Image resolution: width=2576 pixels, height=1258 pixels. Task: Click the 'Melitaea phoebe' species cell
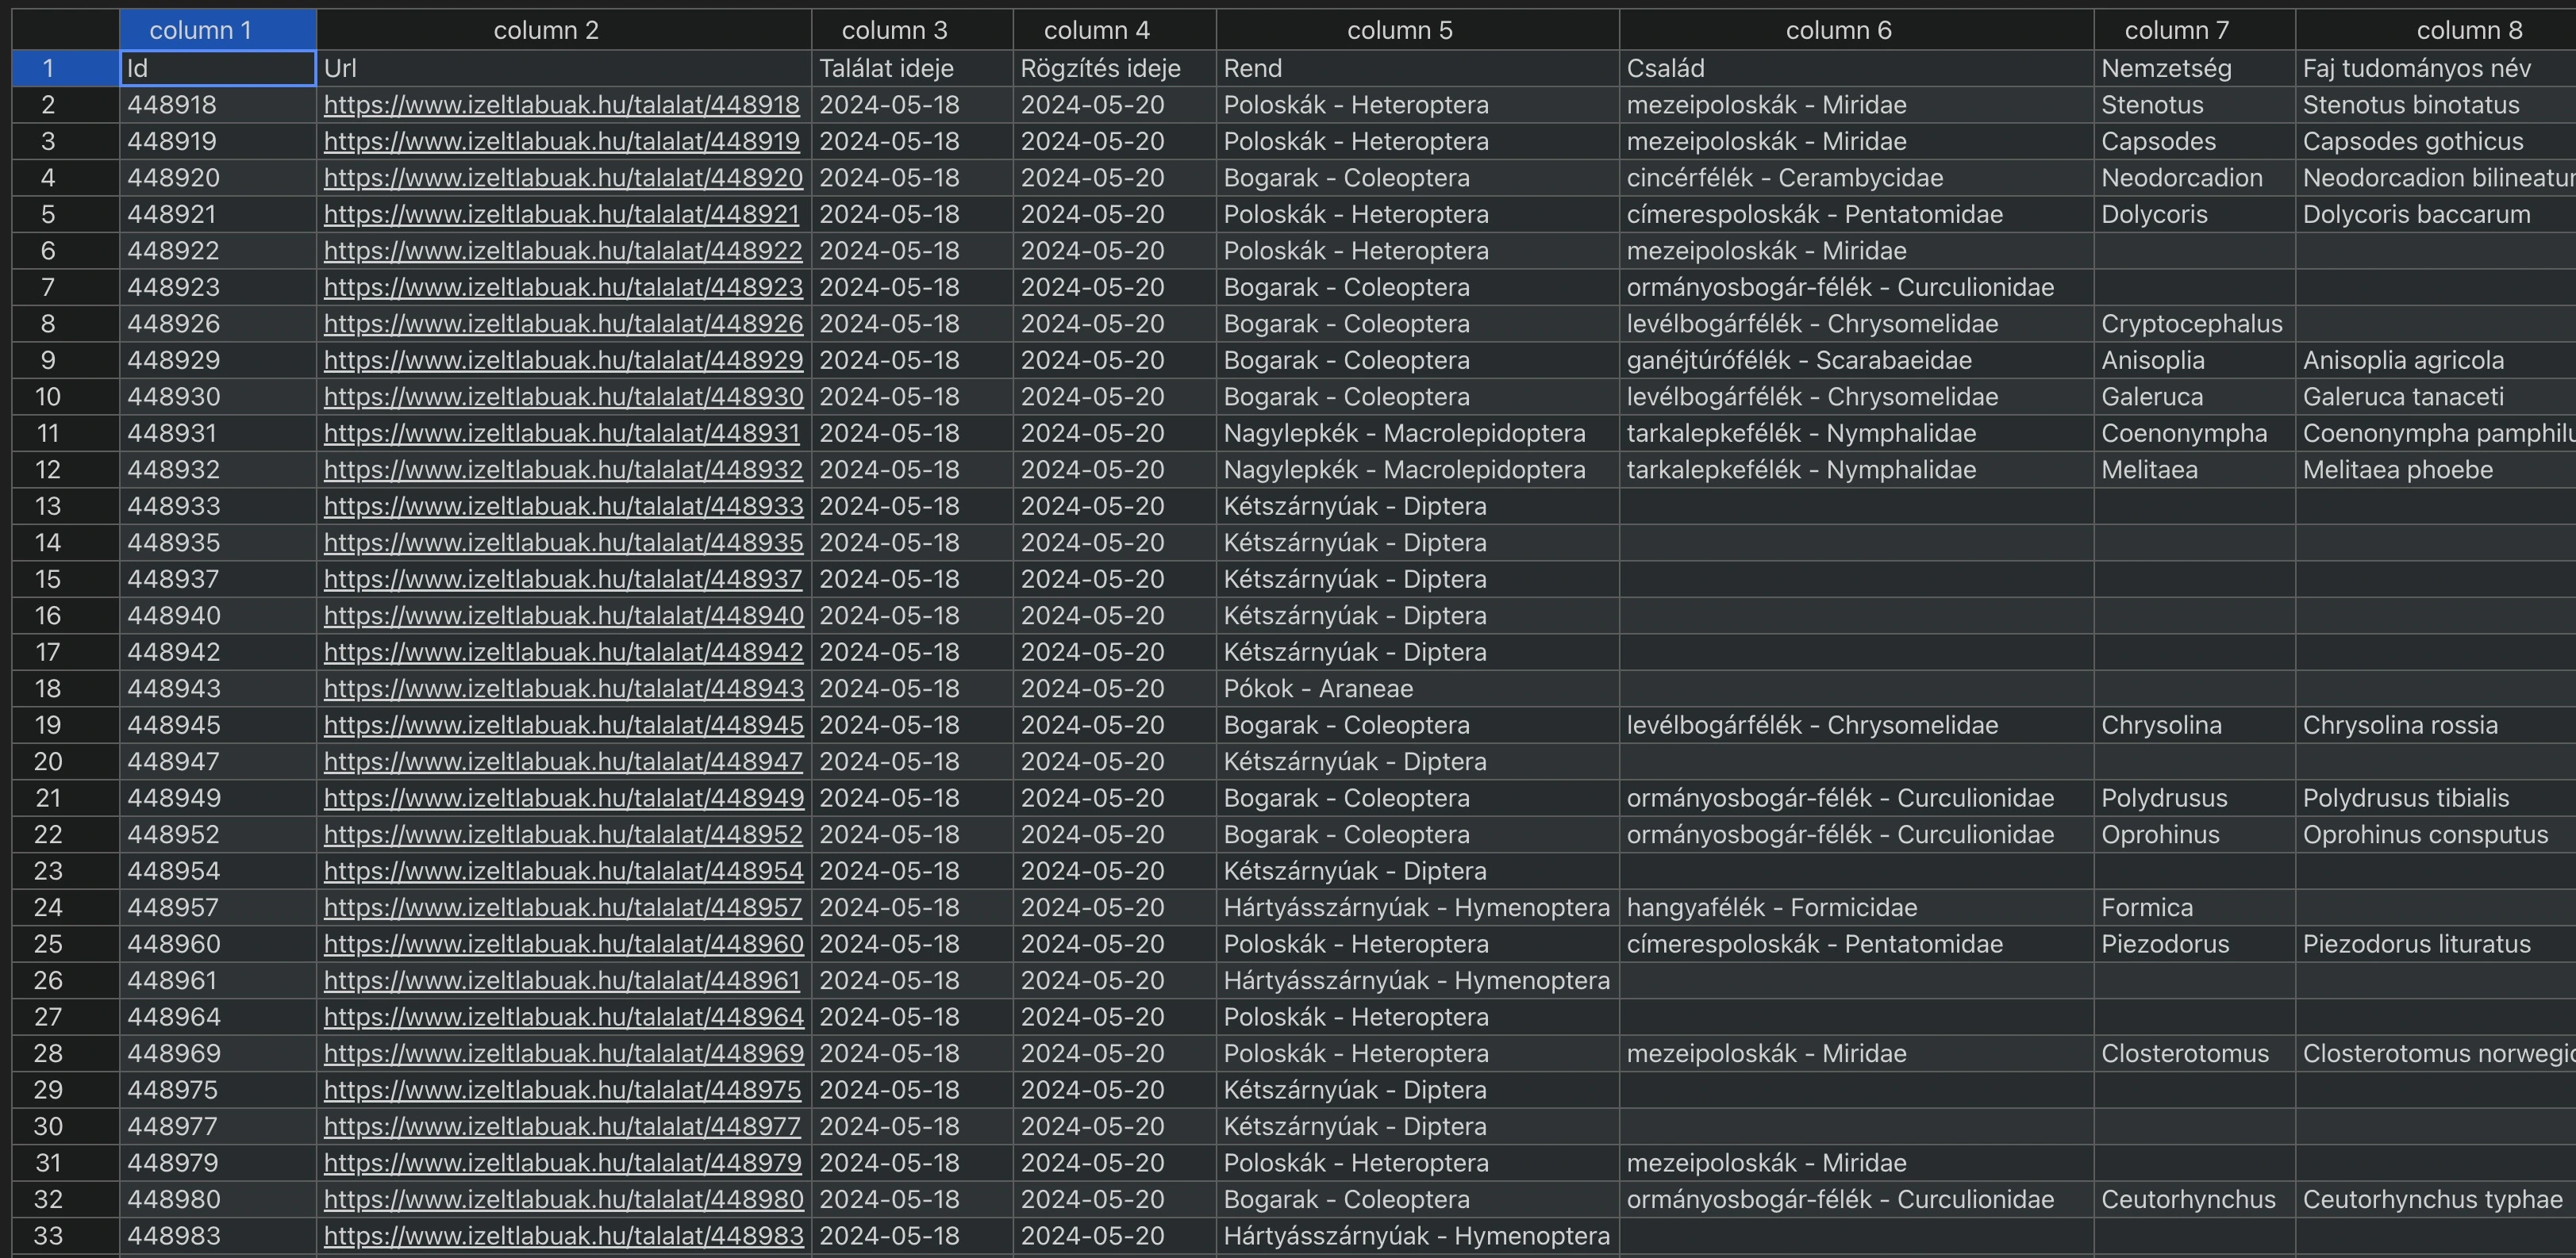(2397, 470)
